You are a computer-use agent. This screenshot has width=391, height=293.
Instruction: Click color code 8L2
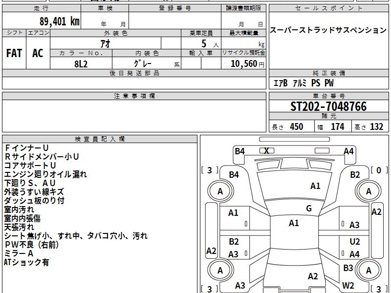(x=81, y=64)
